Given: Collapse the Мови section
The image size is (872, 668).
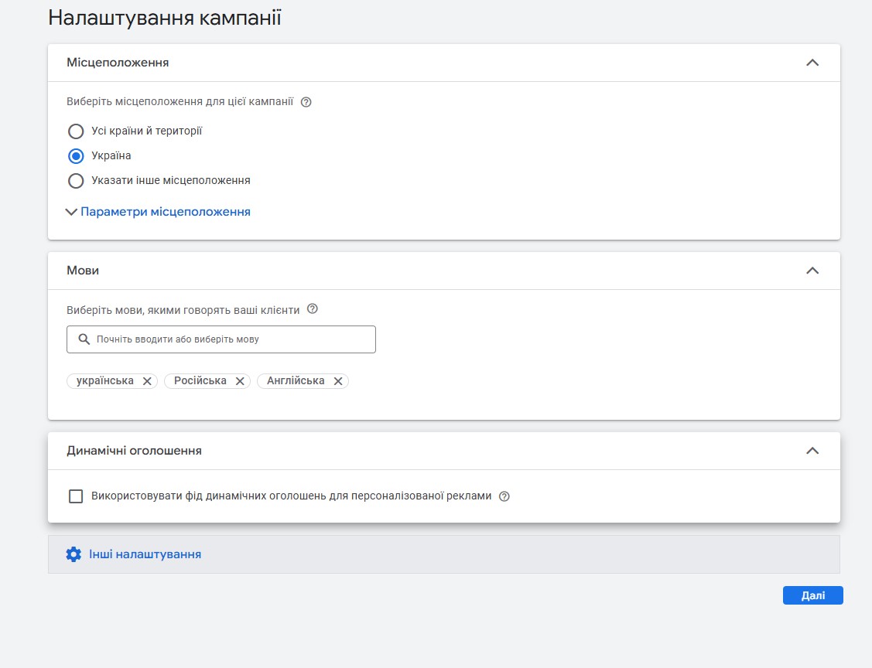Looking at the screenshot, I should point(812,271).
